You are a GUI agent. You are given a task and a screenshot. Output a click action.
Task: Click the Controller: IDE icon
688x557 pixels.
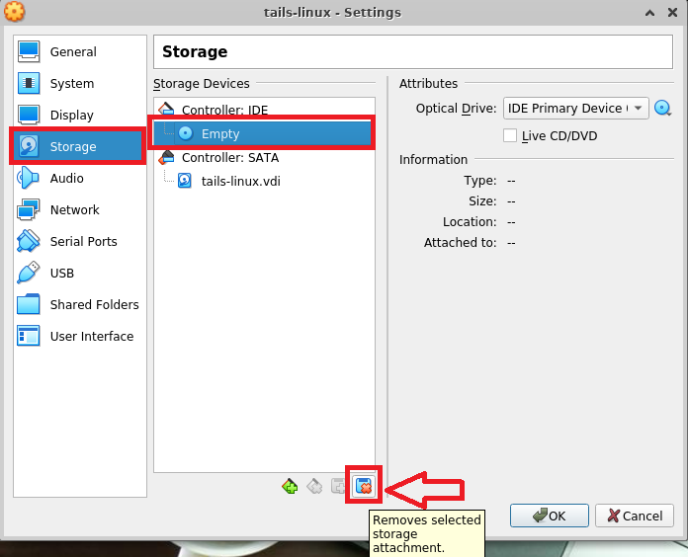point(166,109)
